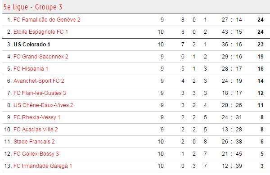Open FC Hispania 1 team link

click(31, 69)
